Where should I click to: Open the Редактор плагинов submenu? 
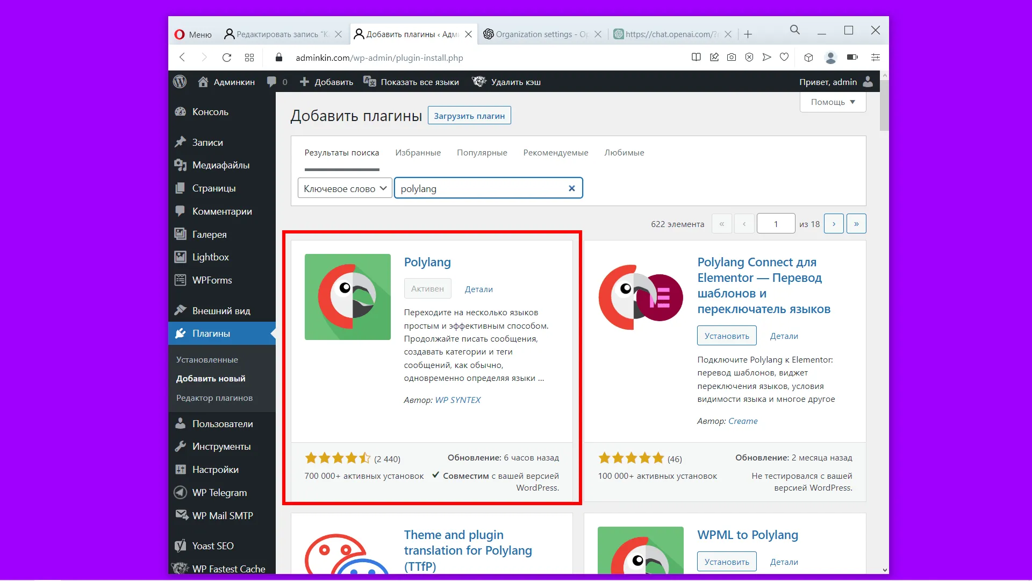214,398
